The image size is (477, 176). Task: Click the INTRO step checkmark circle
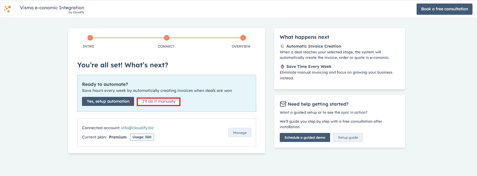[90, 38]
